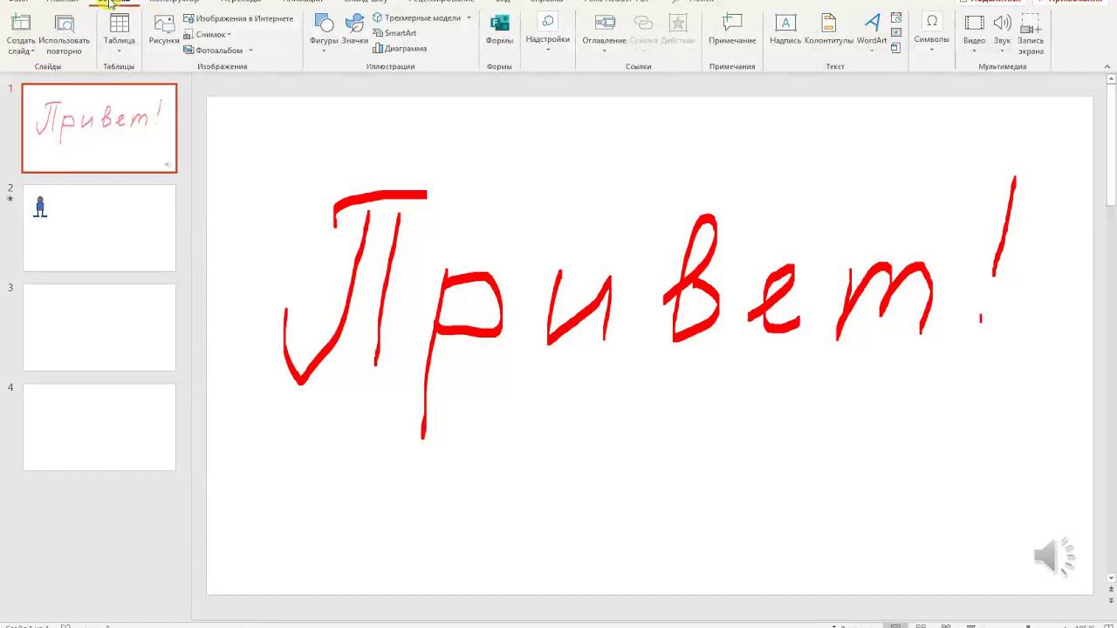
Task: Expand the Оглавление dropdown arrow
Action: coord(604,51)
